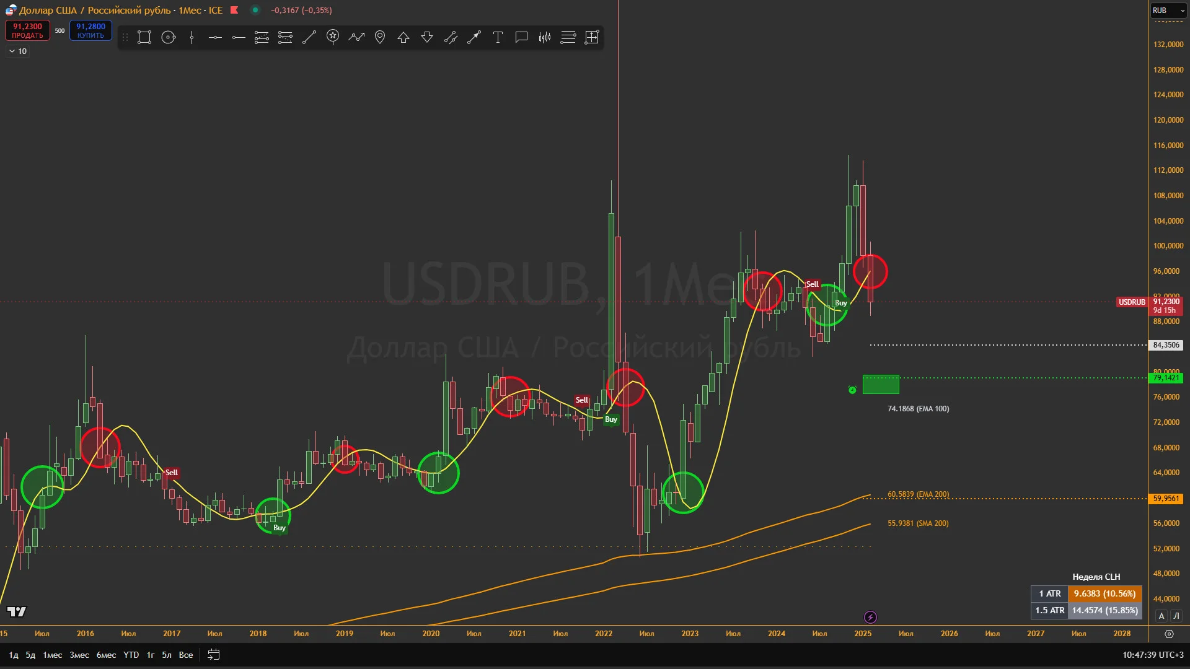Select the Horizontal line tool
Image resolution: width=1190 pixels, height=669 pixels.
(x=215, y=37)
